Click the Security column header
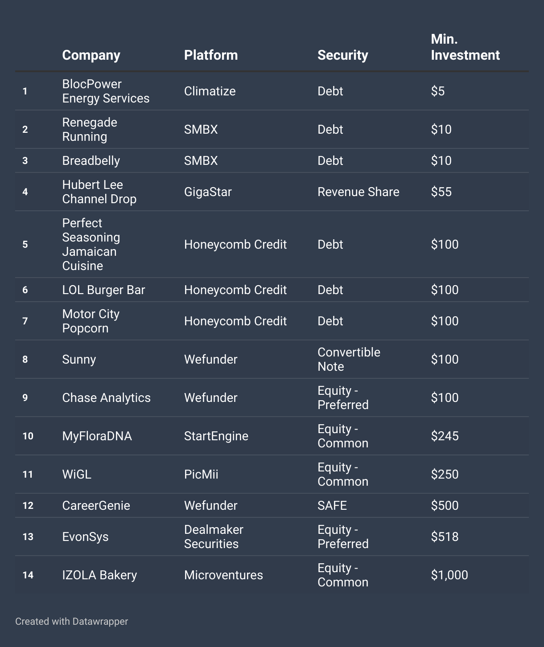 click(343, 55)
